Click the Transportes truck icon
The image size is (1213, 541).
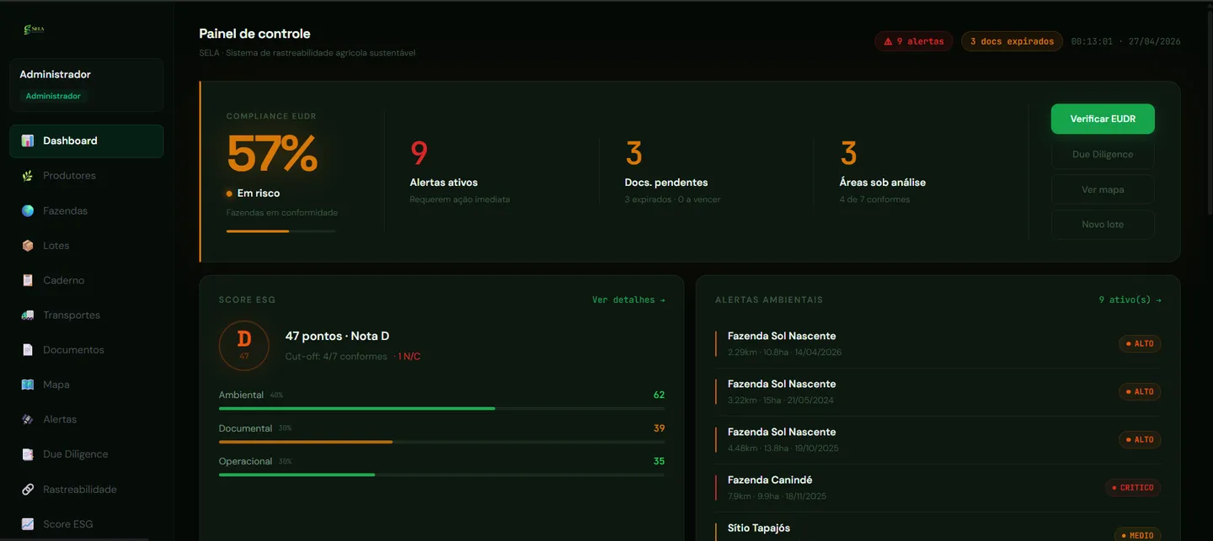coord(28,316)
